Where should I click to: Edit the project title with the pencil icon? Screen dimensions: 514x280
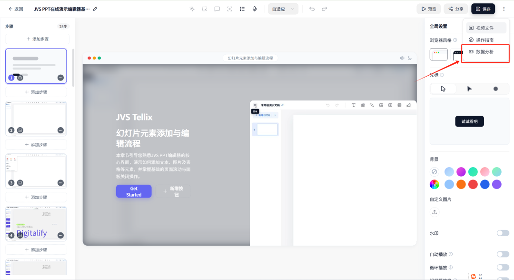click(x=95, y=9)
